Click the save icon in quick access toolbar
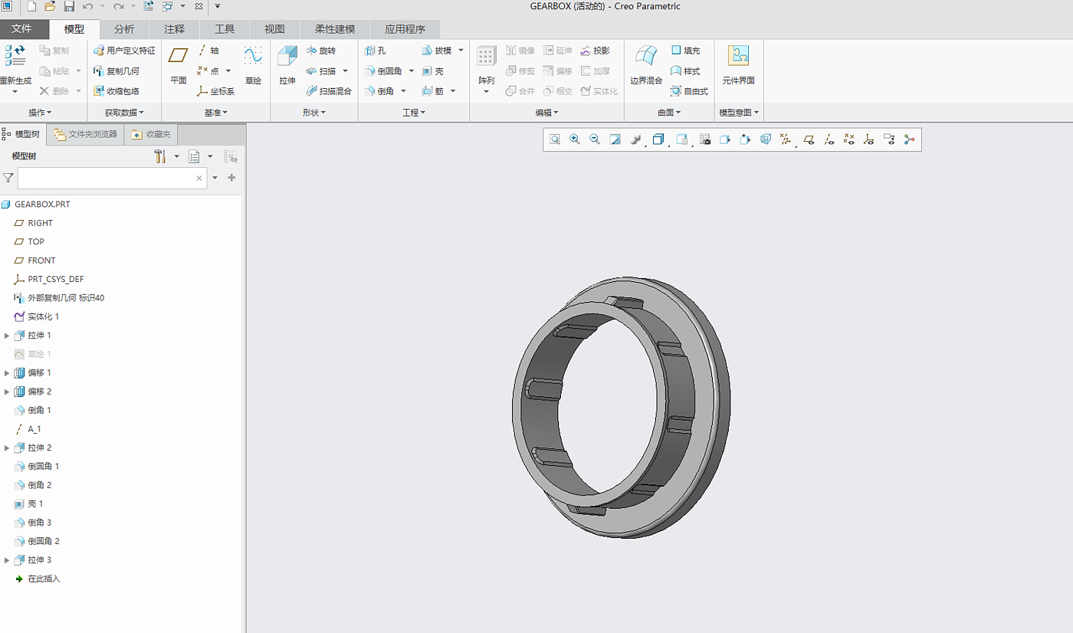The height and width of the screenshot is (633, 1073). click(x=69, y=7)
